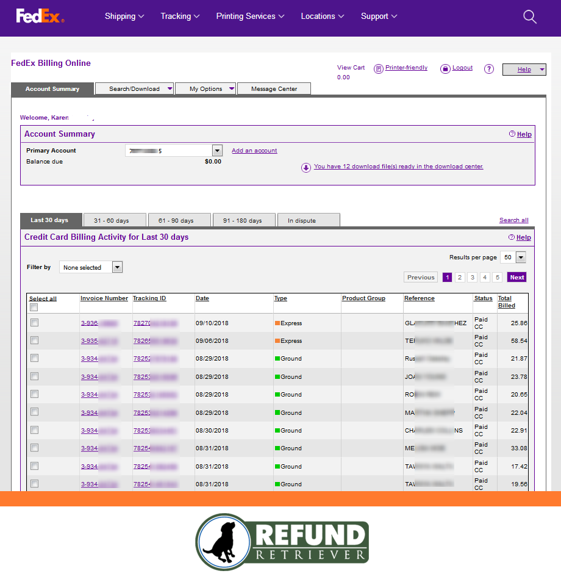Switch to the 31 - 60 days tab
The image size is (561, 579).
click(115, 220)
